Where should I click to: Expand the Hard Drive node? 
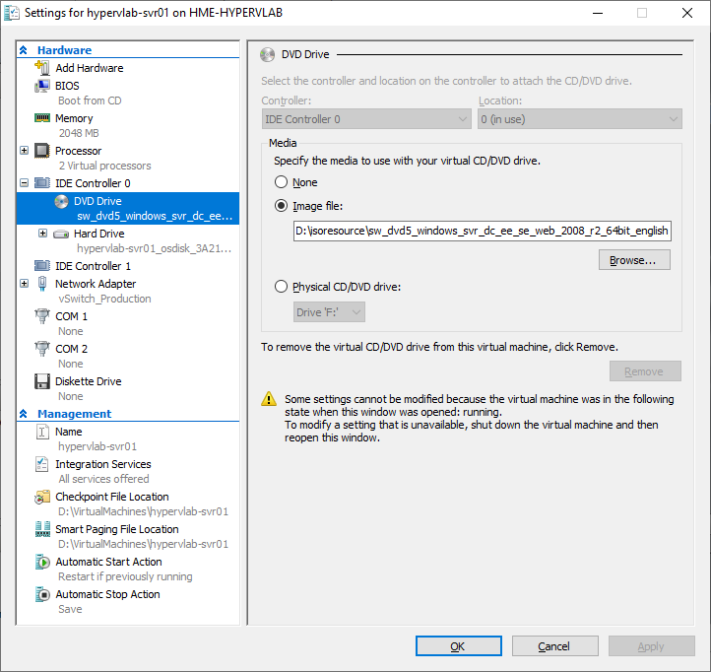(42, 234)
